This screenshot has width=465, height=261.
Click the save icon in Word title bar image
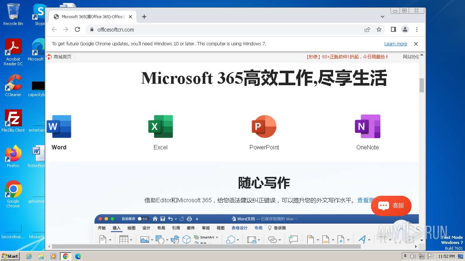tap(162, 219)
